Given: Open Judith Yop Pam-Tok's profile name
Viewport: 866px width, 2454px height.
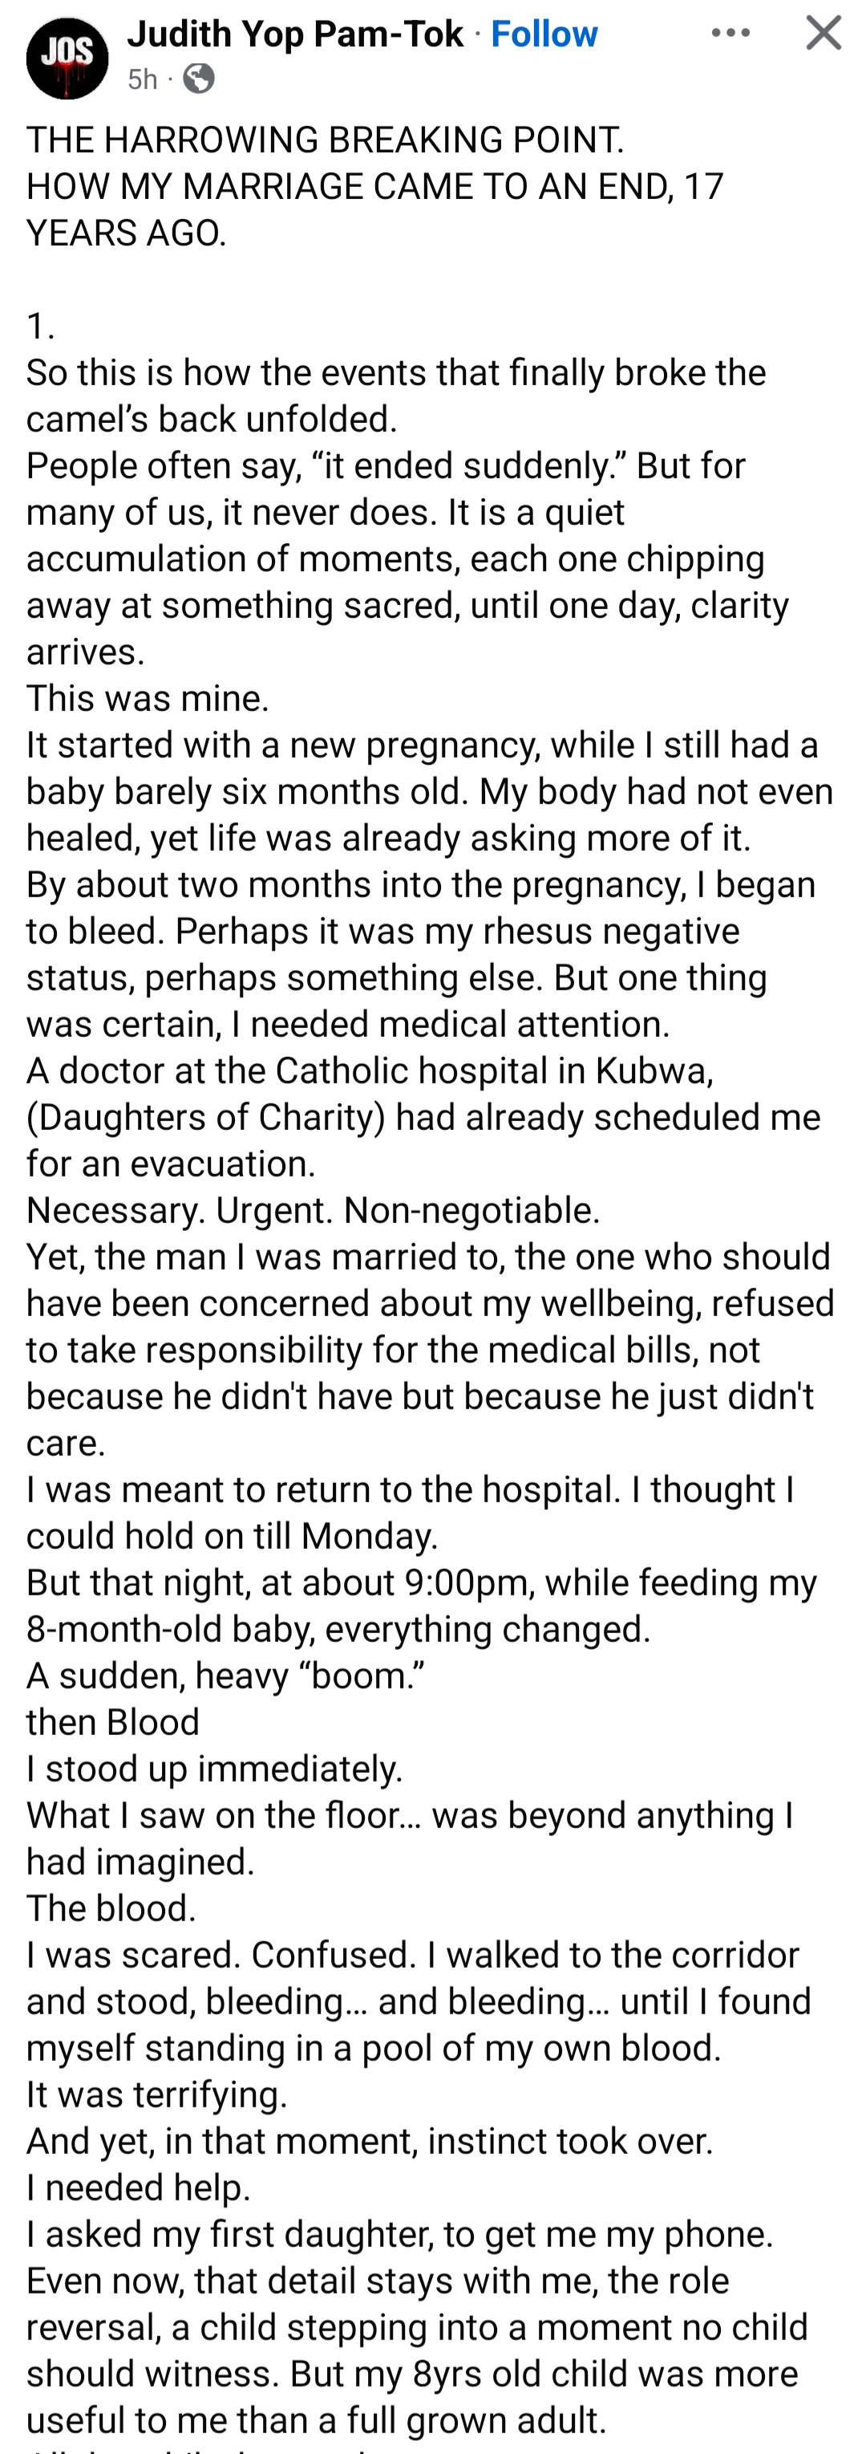Looking at the screenshot, I should point(295,35).
